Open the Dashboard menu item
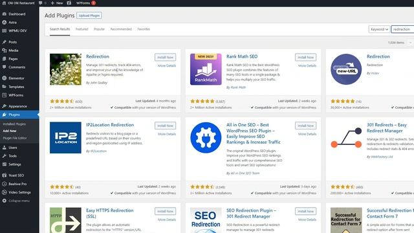Screen dimensions: 414x233 [17, 14]
